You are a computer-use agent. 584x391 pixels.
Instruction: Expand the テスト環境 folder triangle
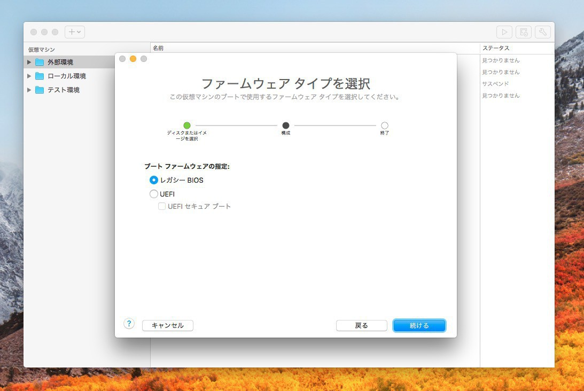(29, 90)
